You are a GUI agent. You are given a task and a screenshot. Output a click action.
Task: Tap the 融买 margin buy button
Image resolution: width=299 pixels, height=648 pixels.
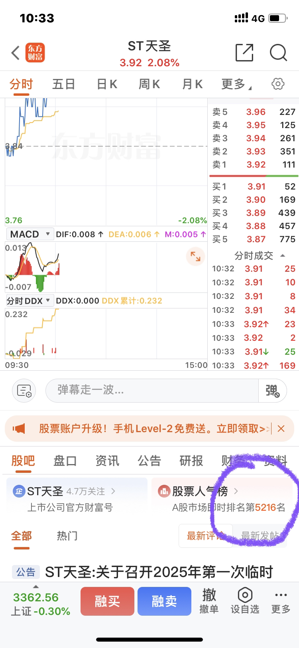coord(107,601)
